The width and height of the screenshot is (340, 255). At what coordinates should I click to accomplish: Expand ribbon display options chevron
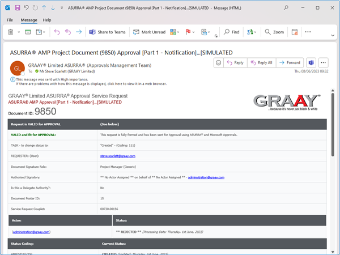pos(333,36)
